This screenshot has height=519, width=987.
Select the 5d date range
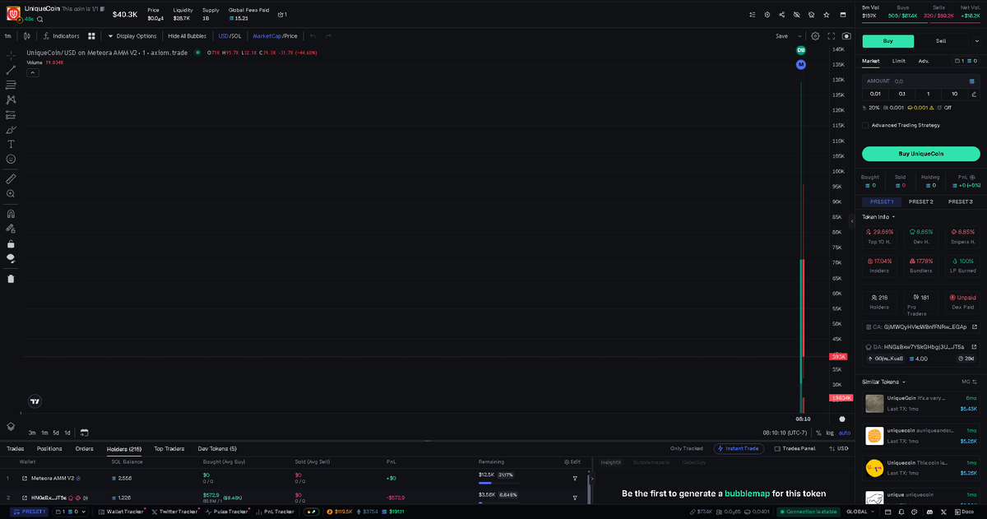click(x=56, y=433)
